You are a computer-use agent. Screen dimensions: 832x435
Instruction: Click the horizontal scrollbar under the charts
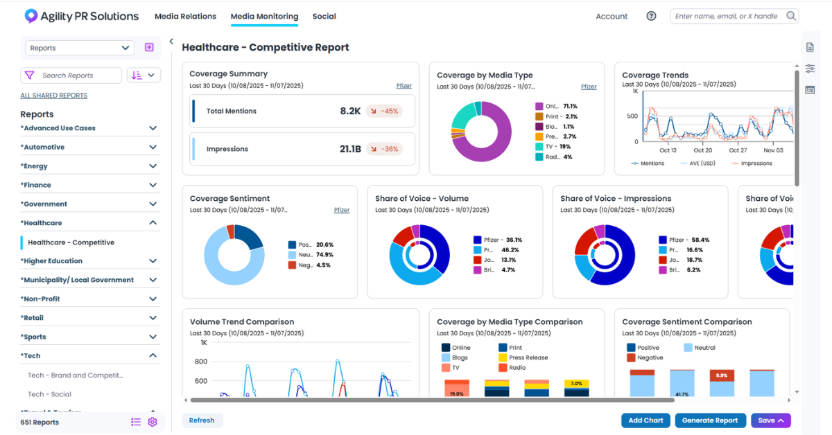[432, 400]
